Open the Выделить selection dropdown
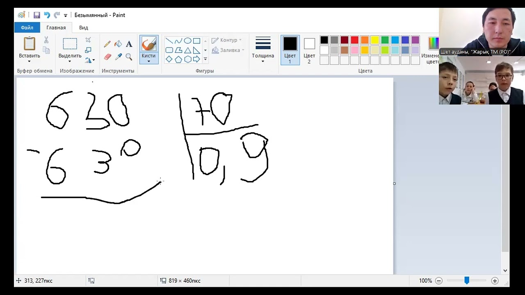This screenshot has height=295, width=525. tap(70, 61)
